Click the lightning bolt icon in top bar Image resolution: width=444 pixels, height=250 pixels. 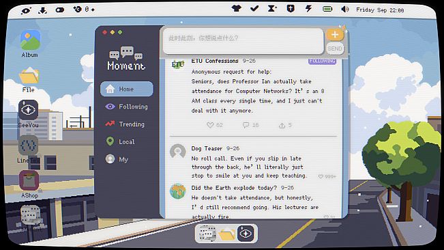point(308,8)
